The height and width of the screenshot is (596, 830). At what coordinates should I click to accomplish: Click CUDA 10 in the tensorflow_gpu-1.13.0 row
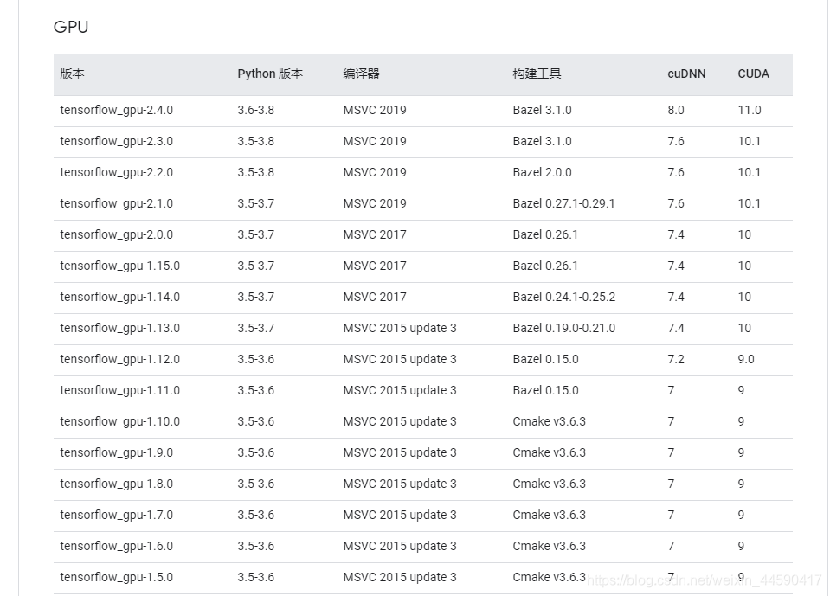tap(744, 329)
